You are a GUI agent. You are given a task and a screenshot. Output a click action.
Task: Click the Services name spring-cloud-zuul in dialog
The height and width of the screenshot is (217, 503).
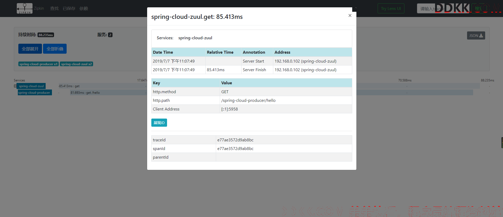(x=195, y=38)
